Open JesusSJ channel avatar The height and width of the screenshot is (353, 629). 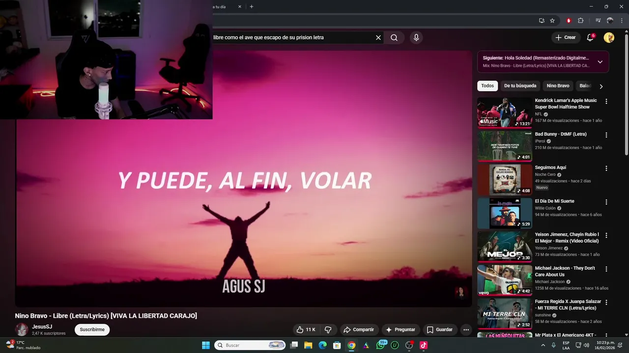[21, 329]
